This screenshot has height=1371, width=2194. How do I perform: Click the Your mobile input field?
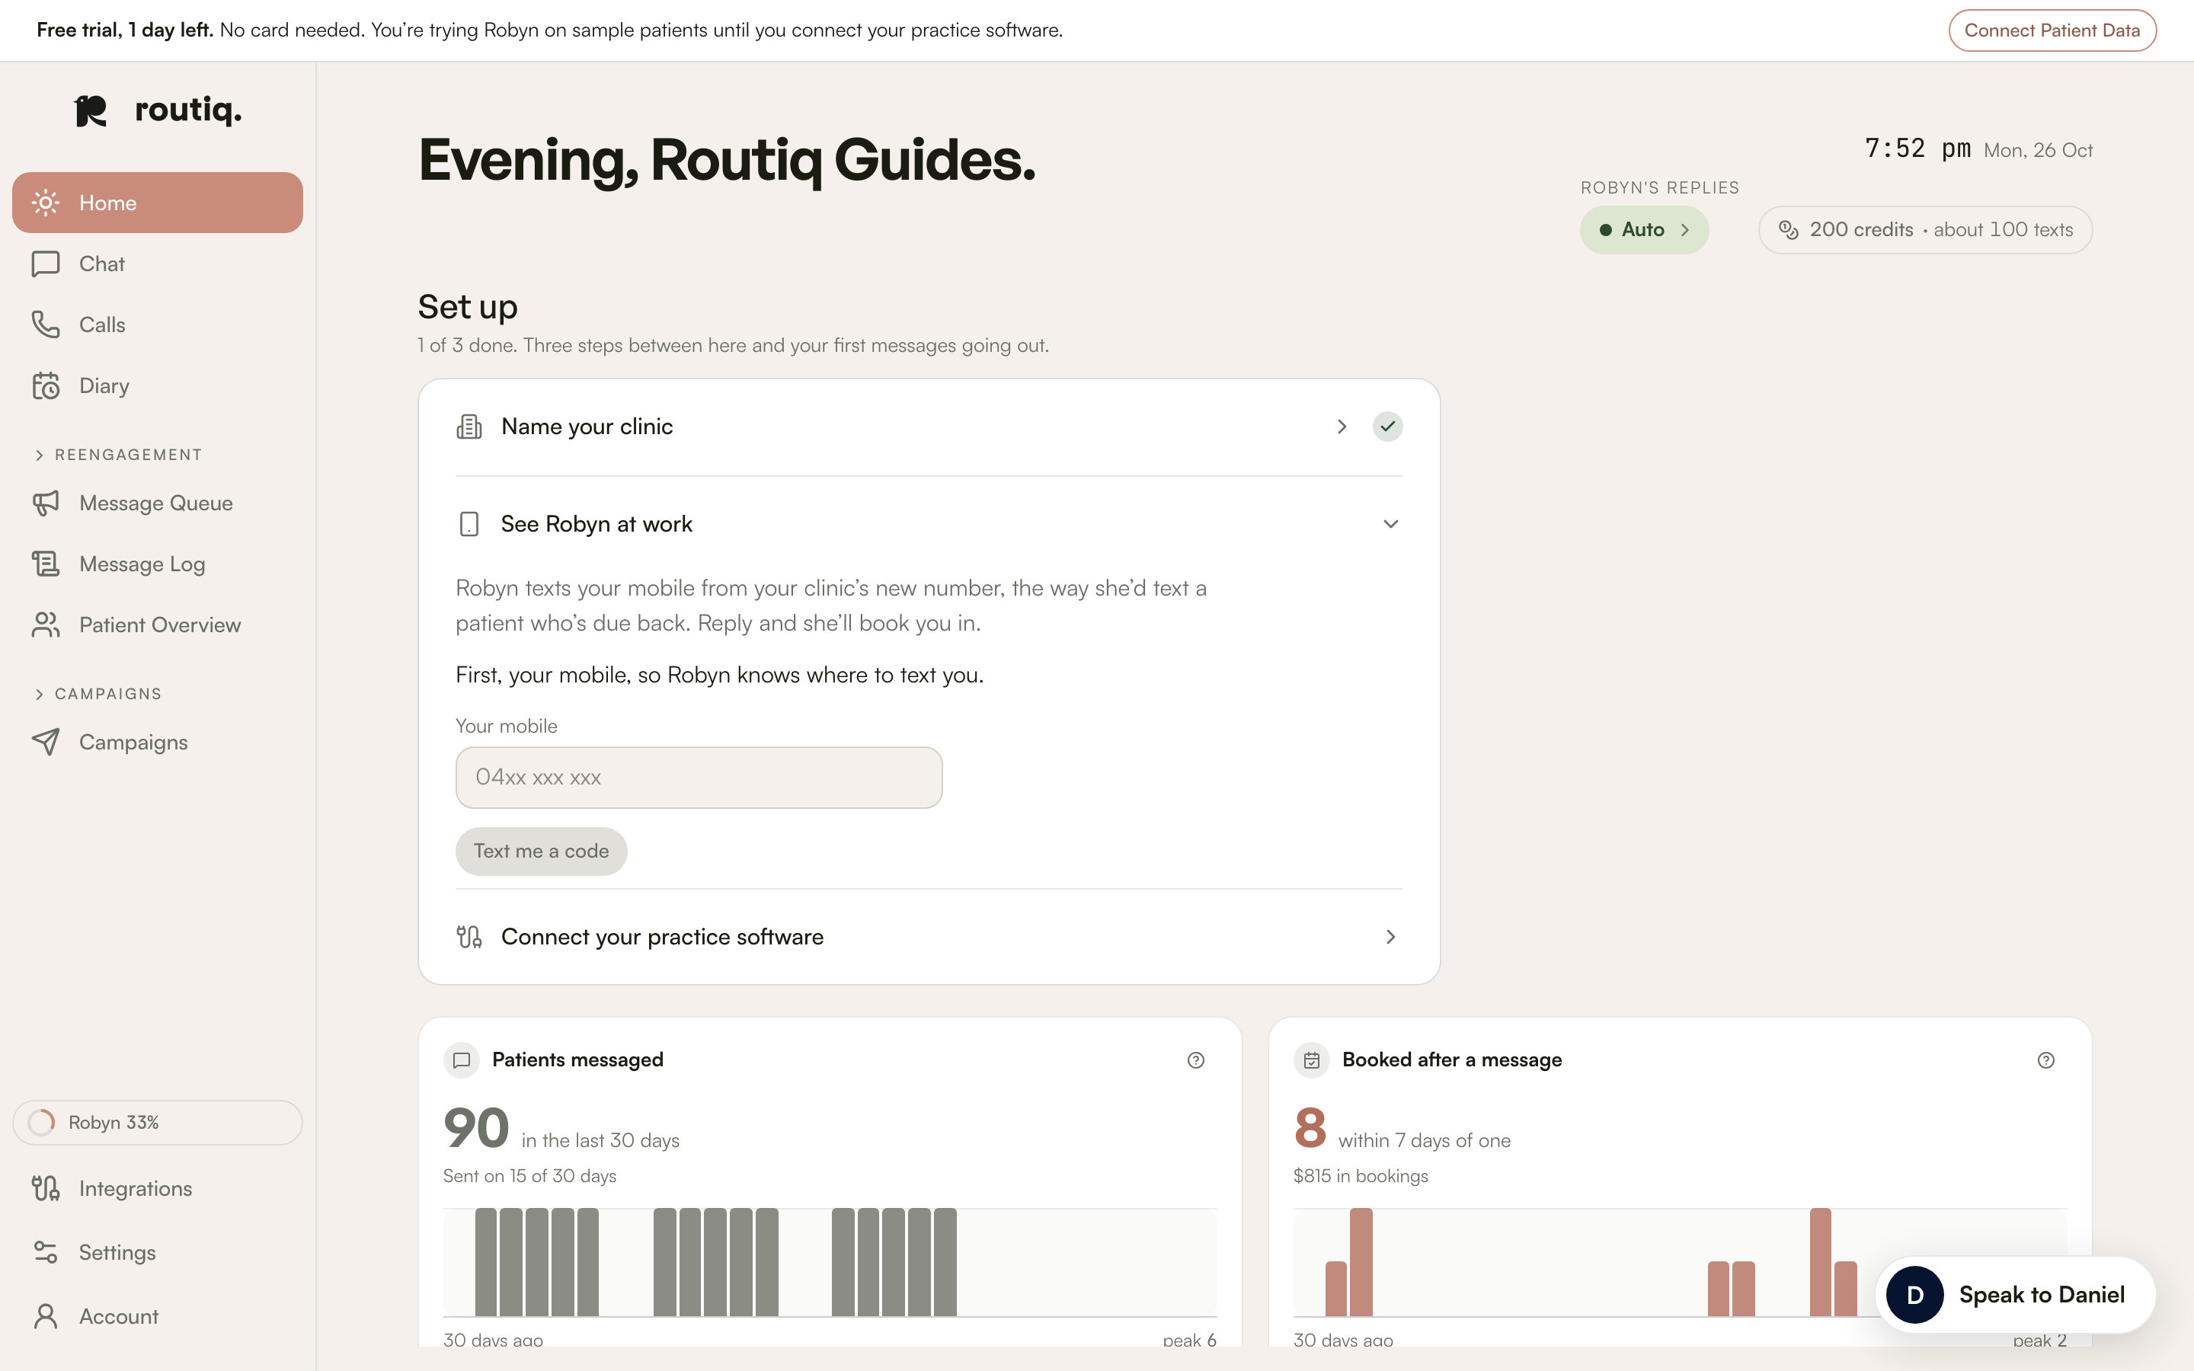699,777
